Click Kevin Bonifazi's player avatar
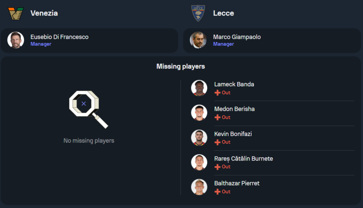This screenshot has height=208, width=363. pos(199,138)
